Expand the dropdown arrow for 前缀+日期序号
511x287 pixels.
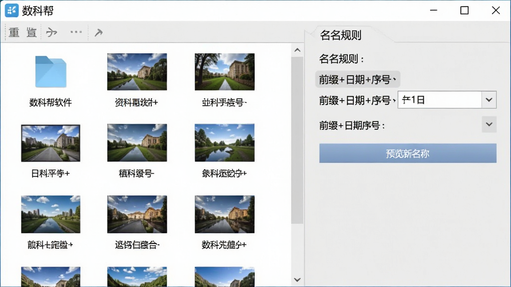pyautogui.click(x=489, y=124)
